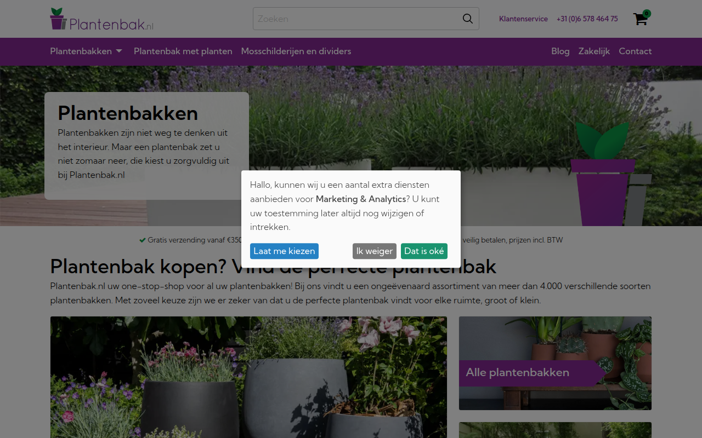Open 'Alle plantenbakken' category tile
The width and height of the screenshot is (702, 438).
click(x=555, y=363)
